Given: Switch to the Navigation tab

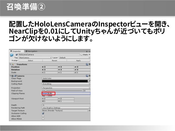Looking at the screenshot, I should (x=31, y=51).
